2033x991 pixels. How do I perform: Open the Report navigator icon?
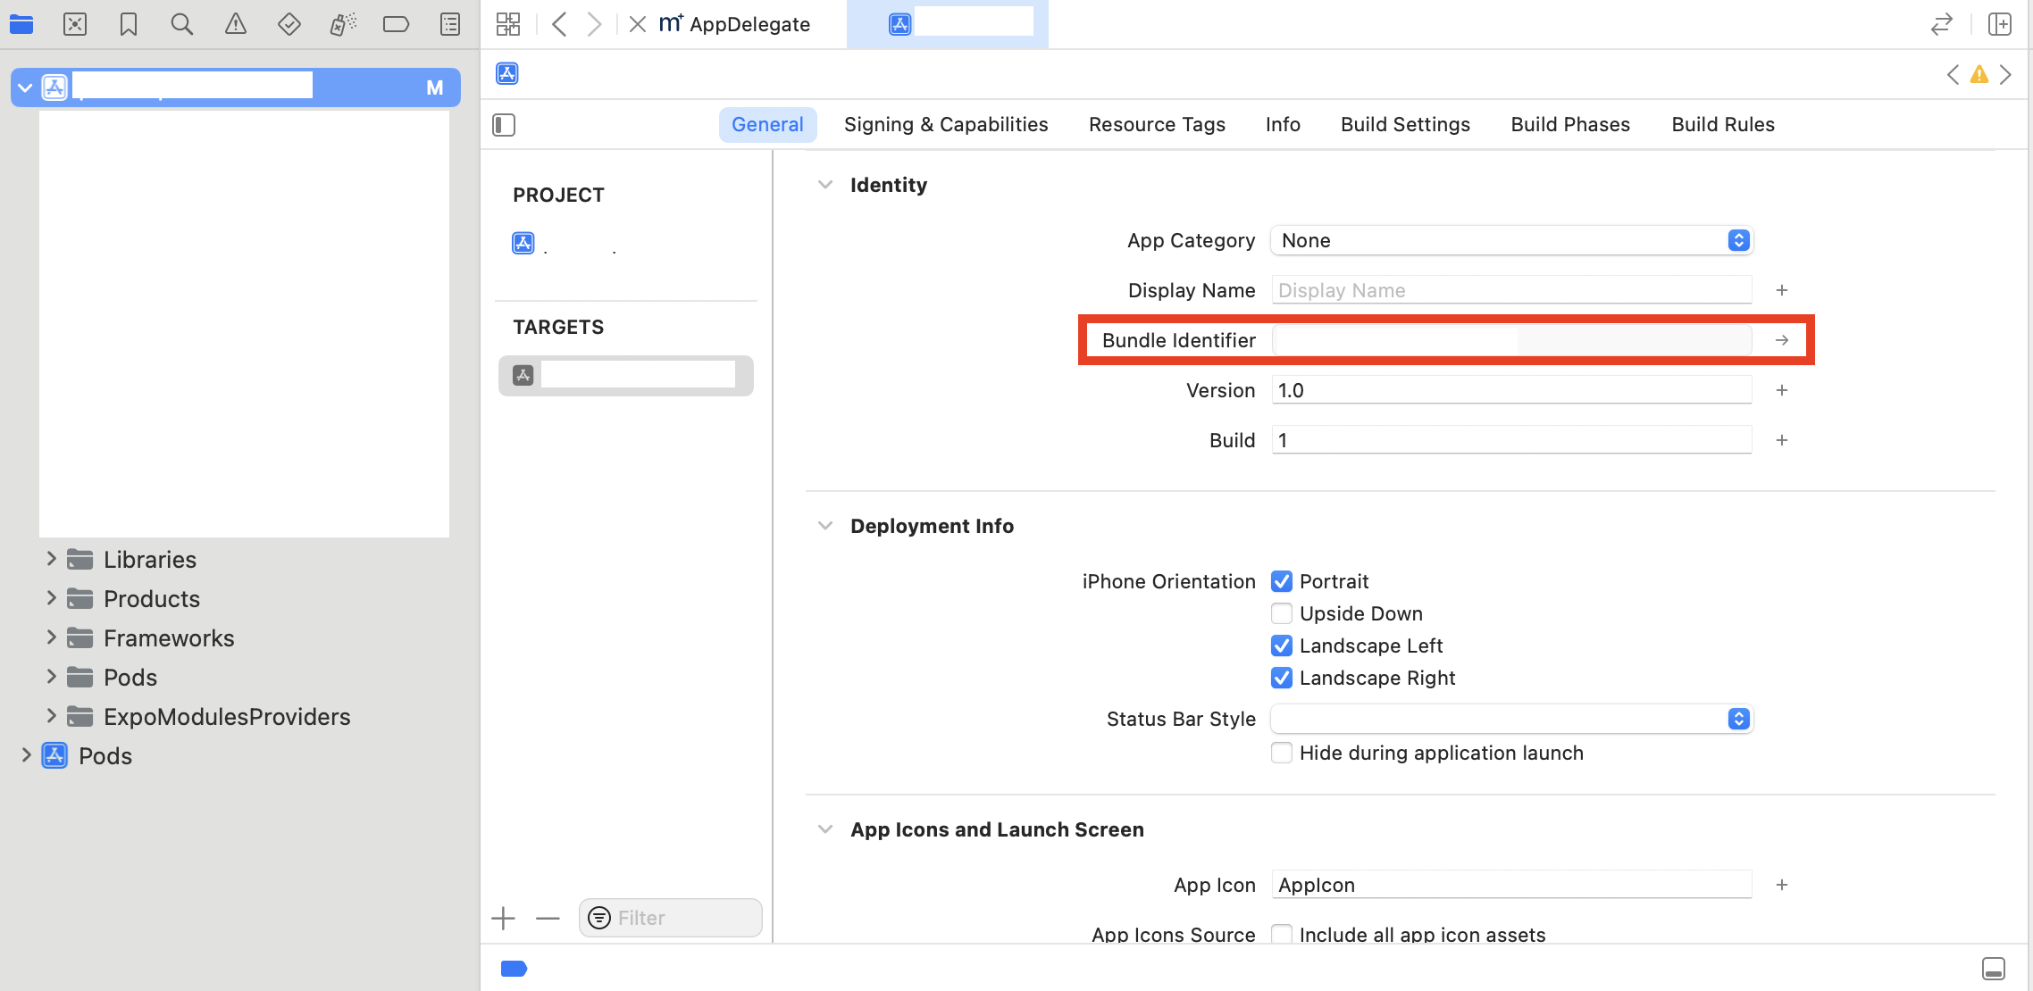point(450,24)
